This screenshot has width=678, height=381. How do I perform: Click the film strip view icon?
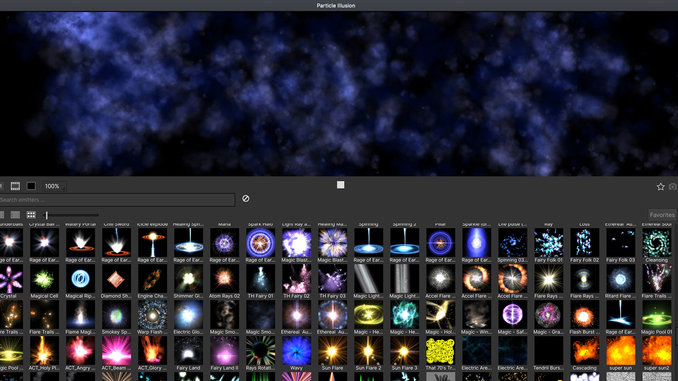(x=16, y=185)
